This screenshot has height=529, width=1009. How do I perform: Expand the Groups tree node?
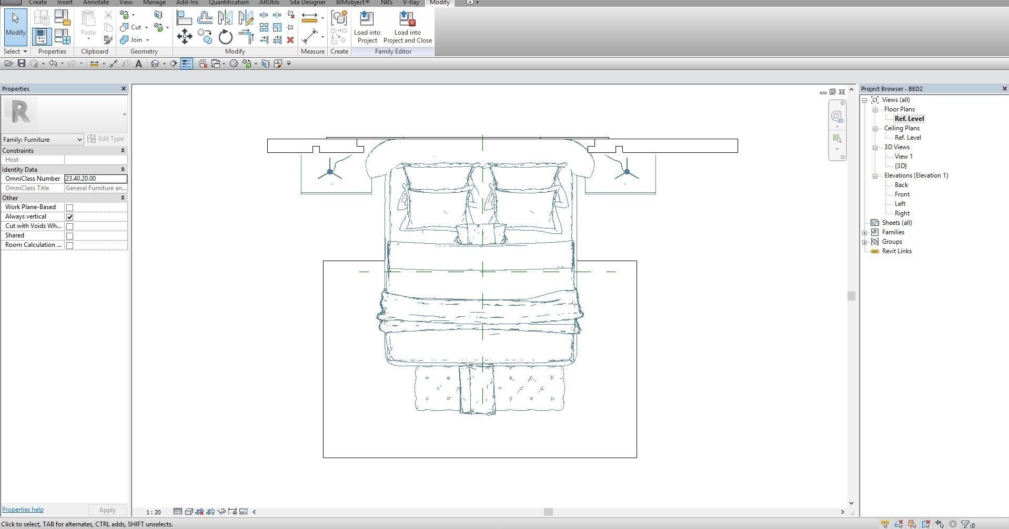(x=864, y=242)
